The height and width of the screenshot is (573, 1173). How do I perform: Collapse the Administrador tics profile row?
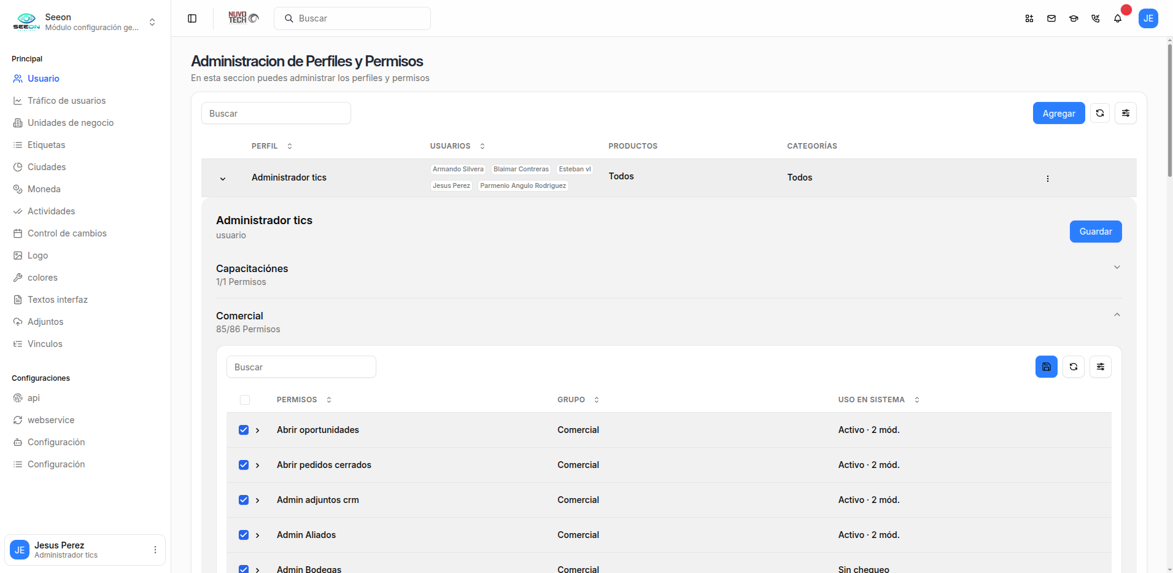tap(223, 179)
